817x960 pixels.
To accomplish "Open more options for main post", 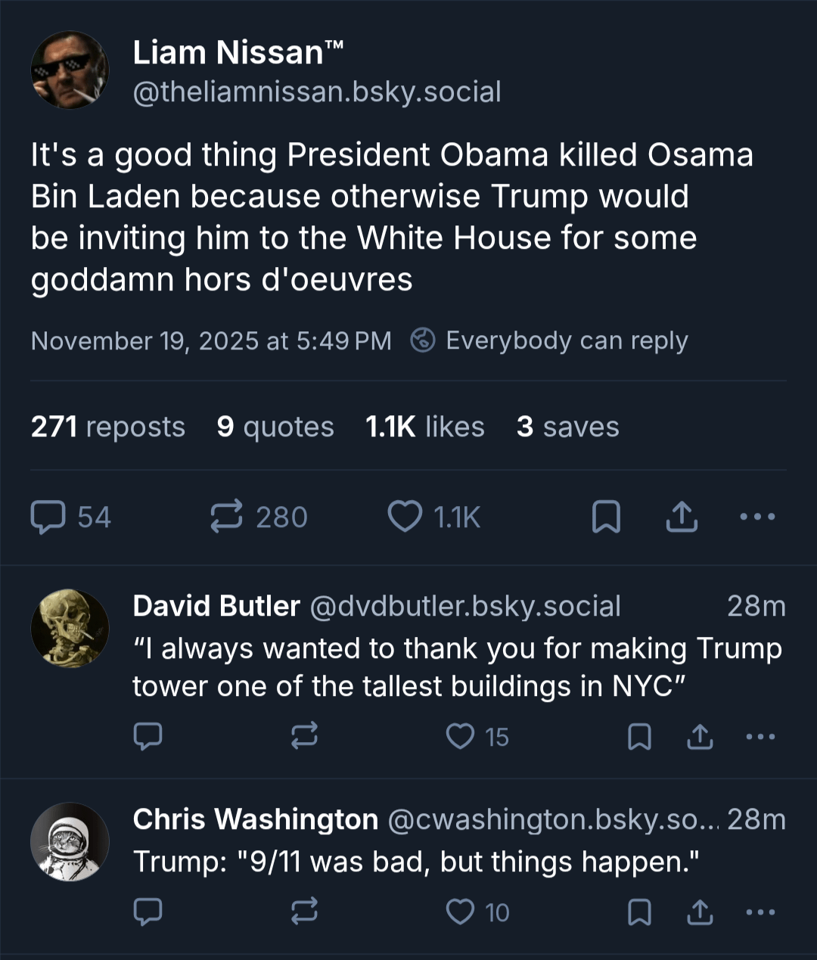I will (757, 517).
